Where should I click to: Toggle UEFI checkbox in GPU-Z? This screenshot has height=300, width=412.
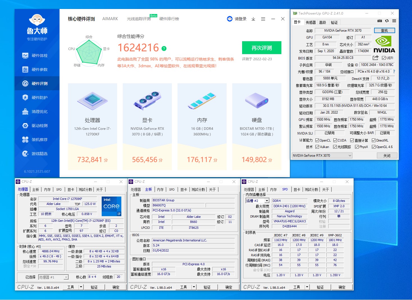tap(384, 58)
